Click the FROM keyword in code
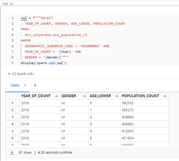Viewport: 179px width, 161px height. tap(25, 29)
